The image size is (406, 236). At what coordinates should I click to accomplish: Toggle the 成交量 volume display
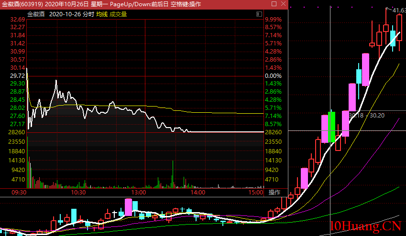click(x=118, y=14)
